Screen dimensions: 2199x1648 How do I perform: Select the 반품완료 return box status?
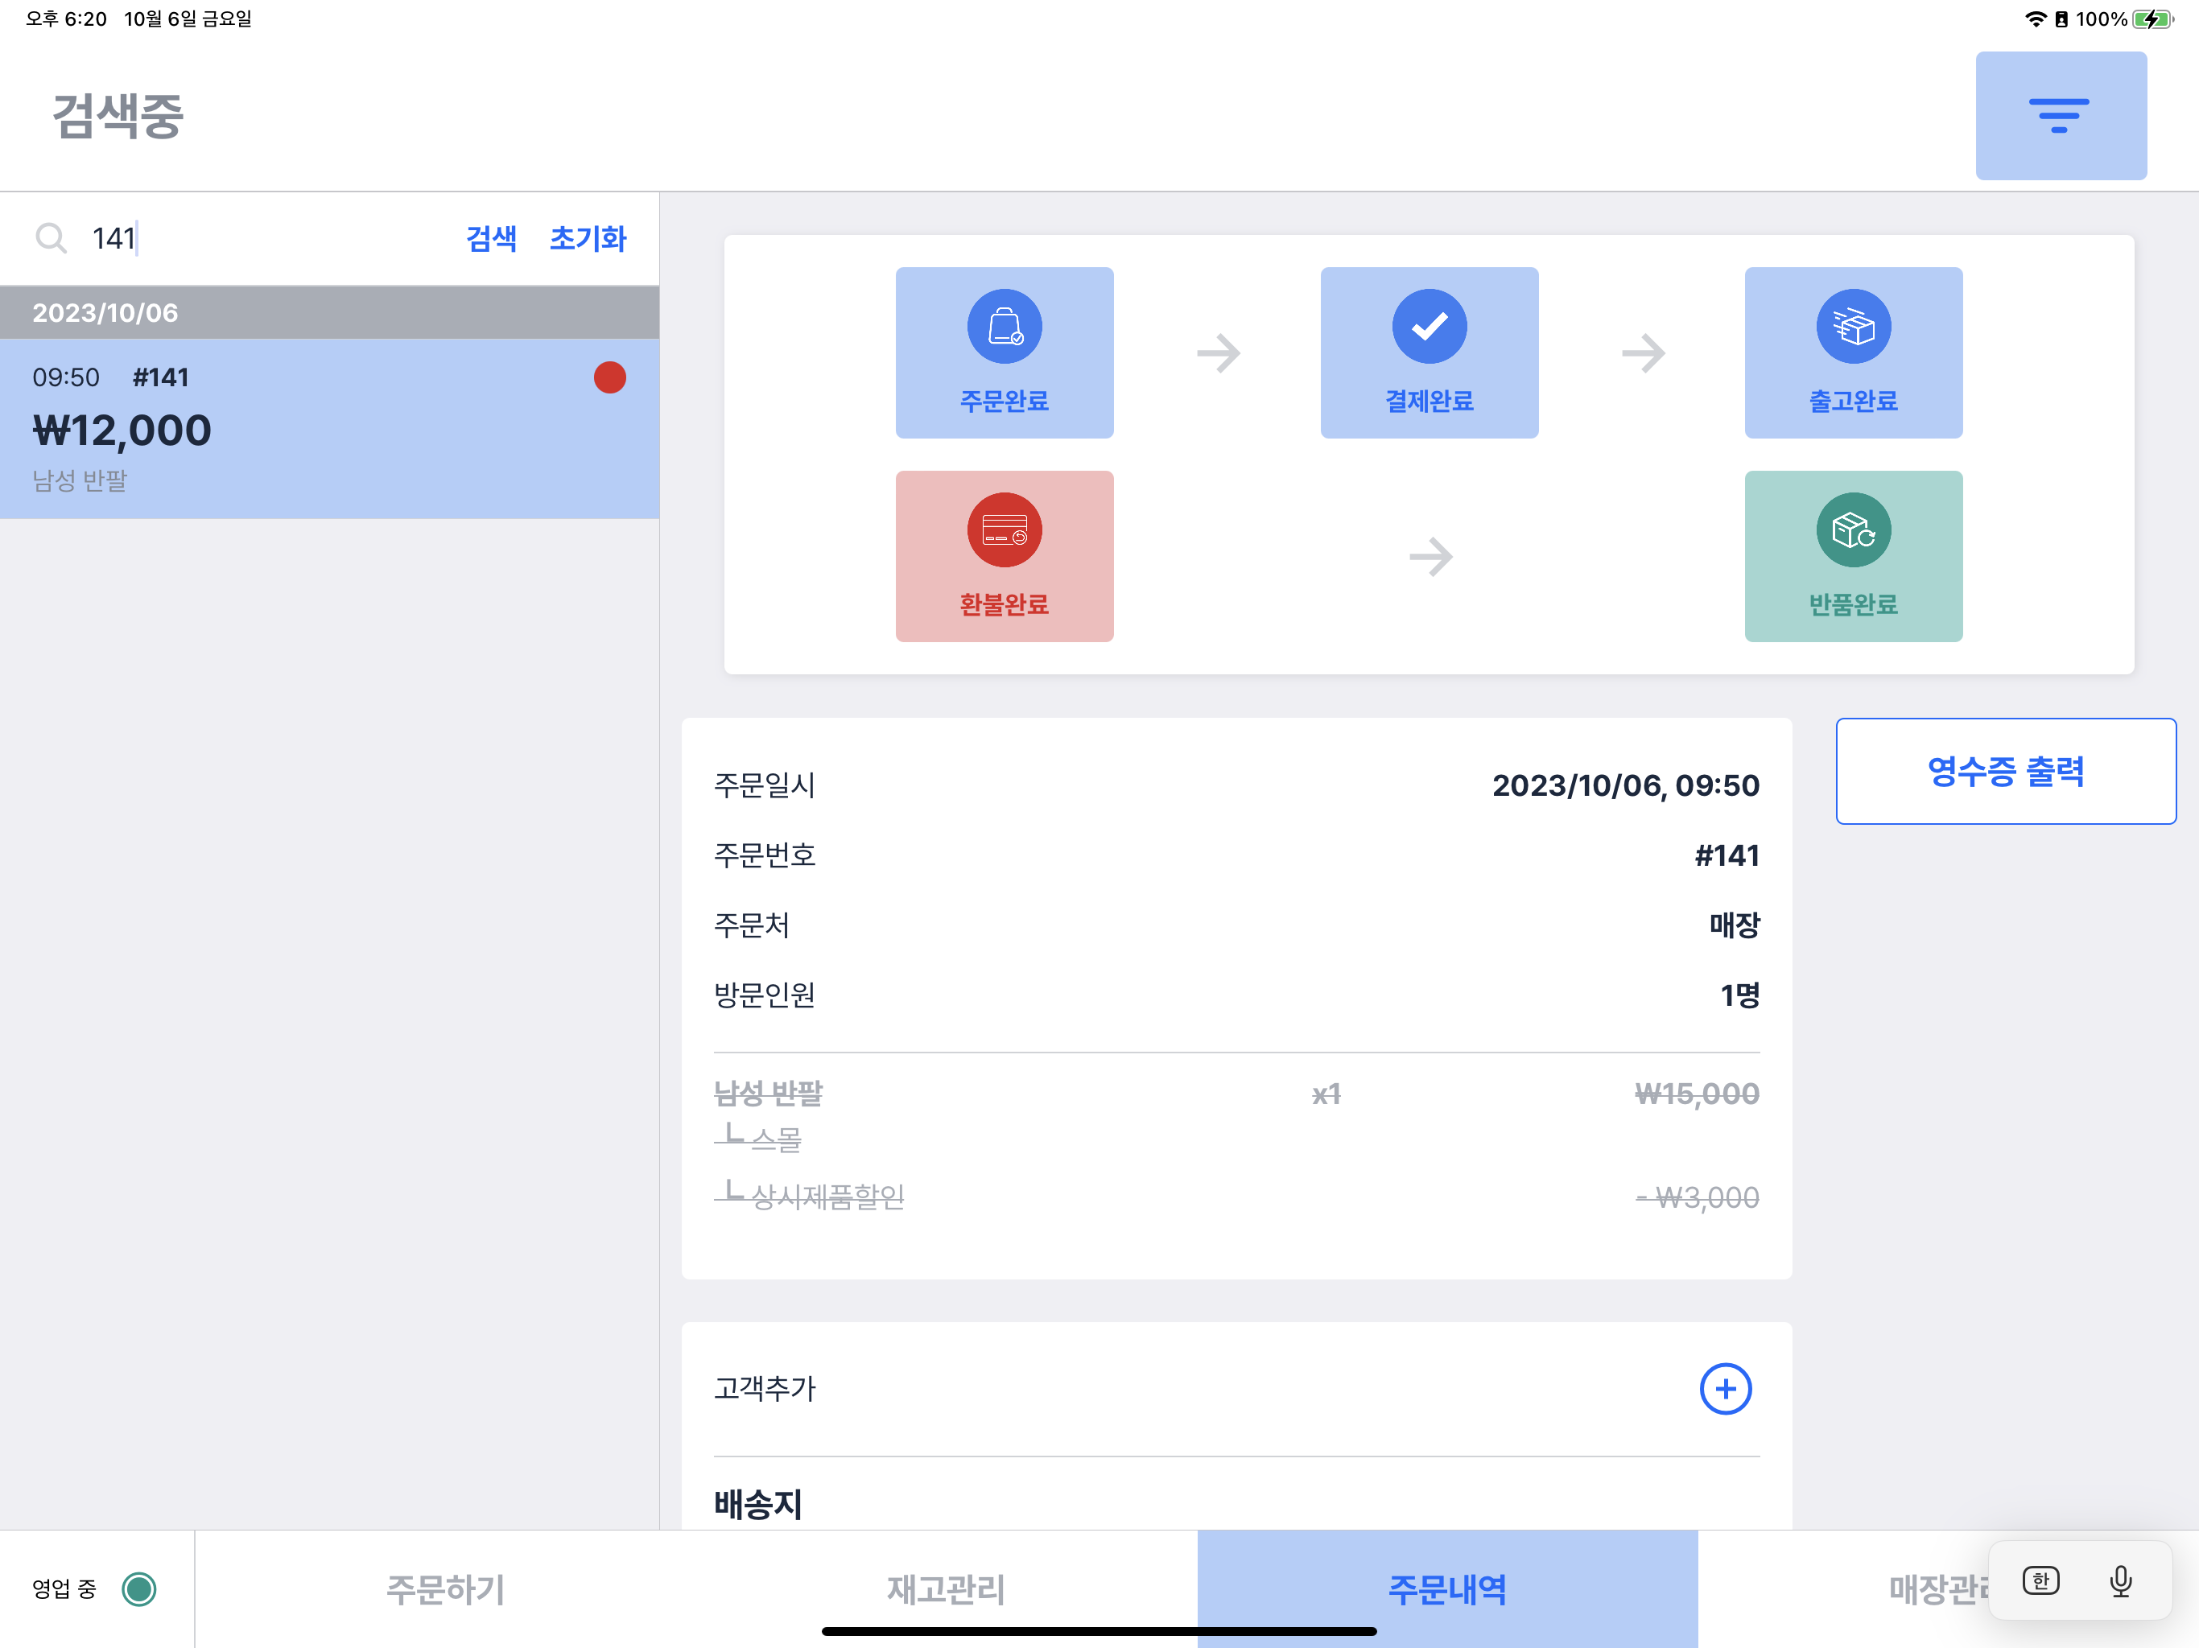click(x=1853, y=555)
